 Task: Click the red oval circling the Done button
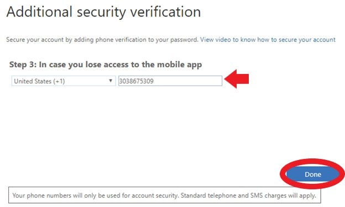tap(312, 174)
